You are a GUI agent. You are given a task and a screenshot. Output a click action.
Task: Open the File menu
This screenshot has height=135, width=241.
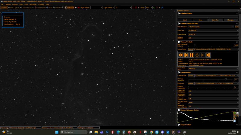point(2,4)
